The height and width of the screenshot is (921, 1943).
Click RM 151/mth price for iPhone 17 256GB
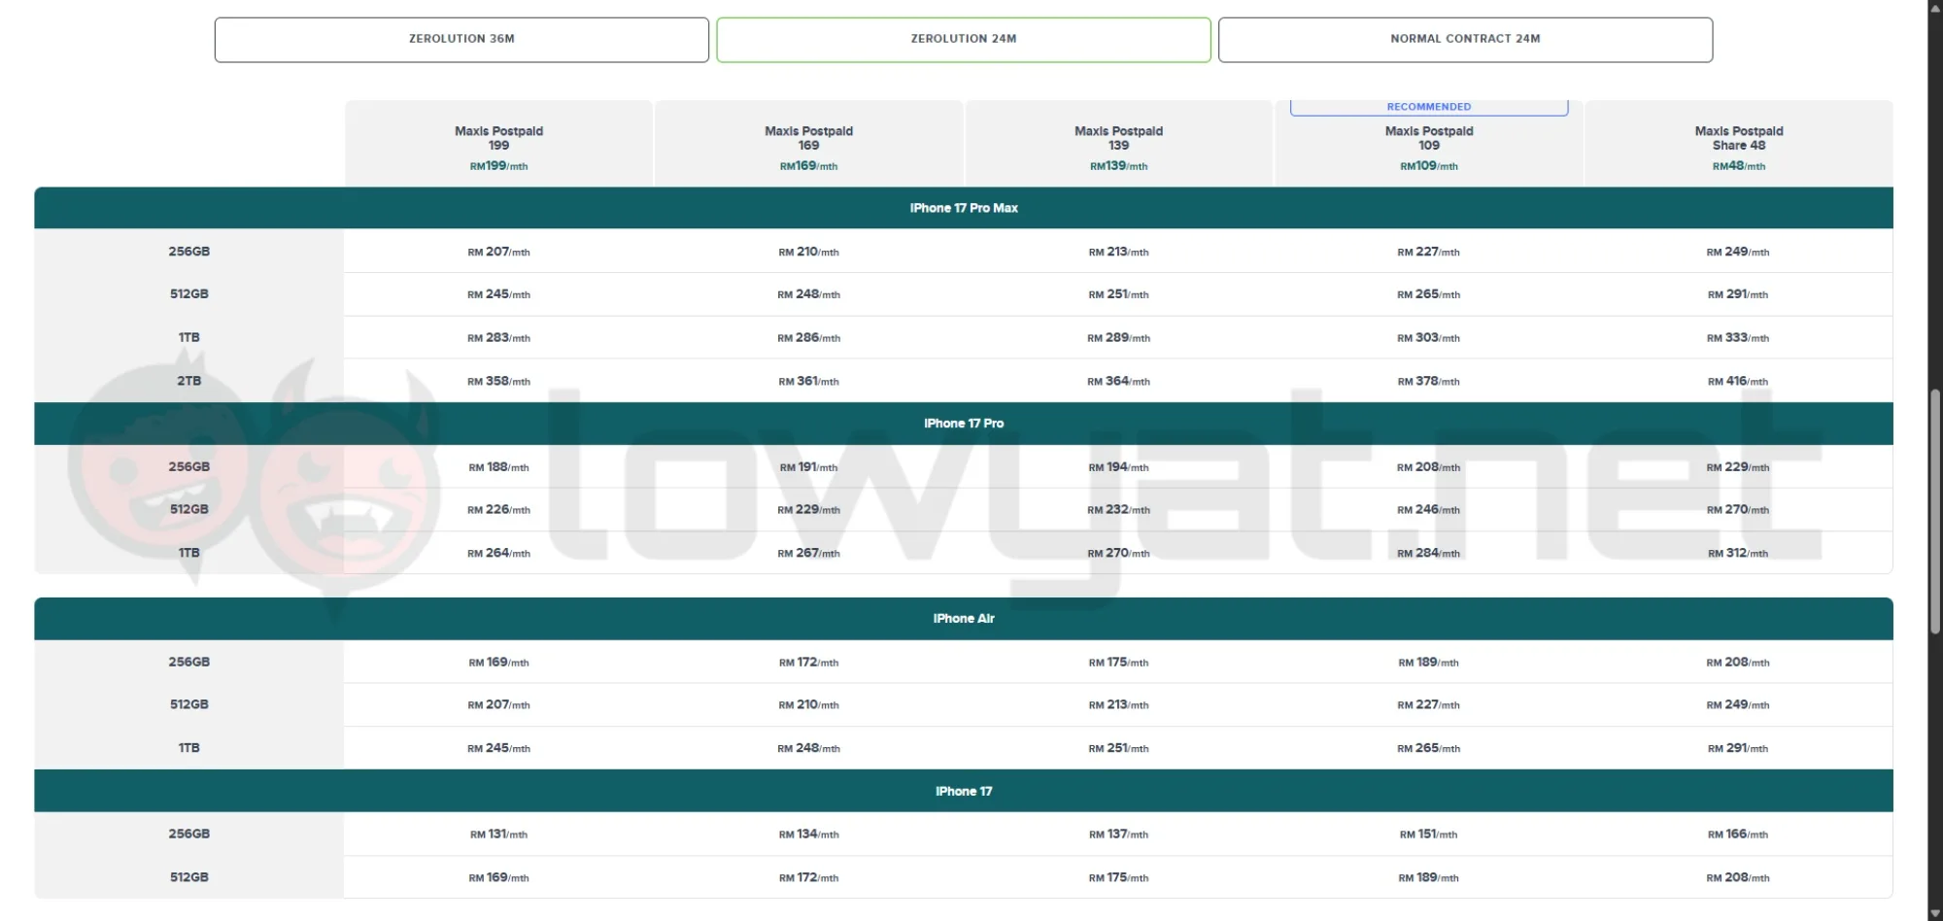[1428, 834]
